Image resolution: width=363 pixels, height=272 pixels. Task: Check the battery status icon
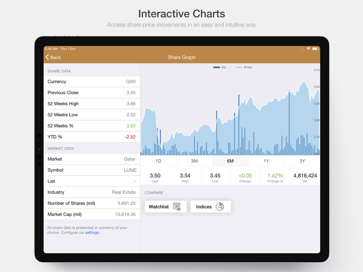click(315, 49)
